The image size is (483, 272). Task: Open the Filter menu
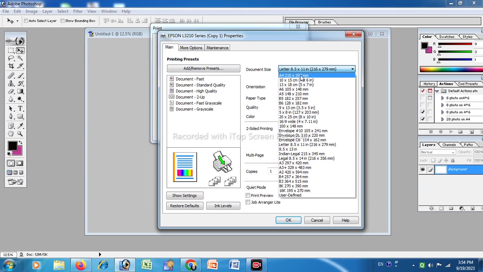pos(78,11)
